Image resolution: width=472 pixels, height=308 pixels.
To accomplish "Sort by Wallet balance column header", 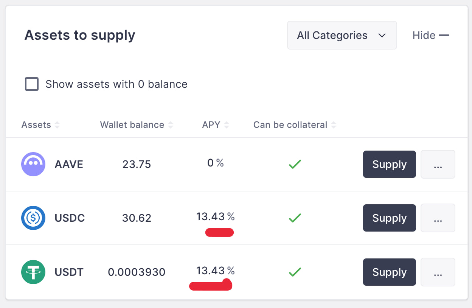I will tap(132, 124).
